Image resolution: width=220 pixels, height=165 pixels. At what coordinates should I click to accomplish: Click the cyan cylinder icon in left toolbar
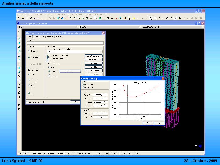(19, 68)
